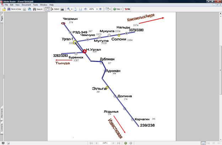Open a file with the folder icon

click(x=4, y=9)
